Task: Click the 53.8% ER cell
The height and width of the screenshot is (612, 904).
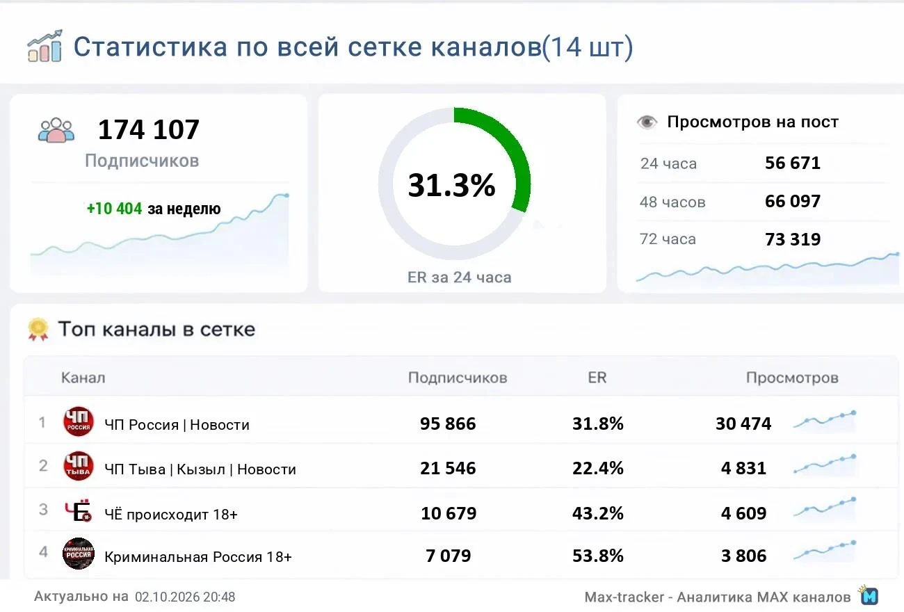Action: point(598,556)
